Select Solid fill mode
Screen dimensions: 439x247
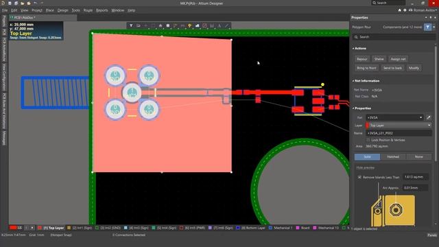coord(367,156)
